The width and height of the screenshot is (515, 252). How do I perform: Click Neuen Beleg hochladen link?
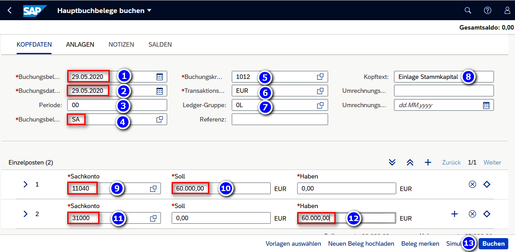(361, 244)
